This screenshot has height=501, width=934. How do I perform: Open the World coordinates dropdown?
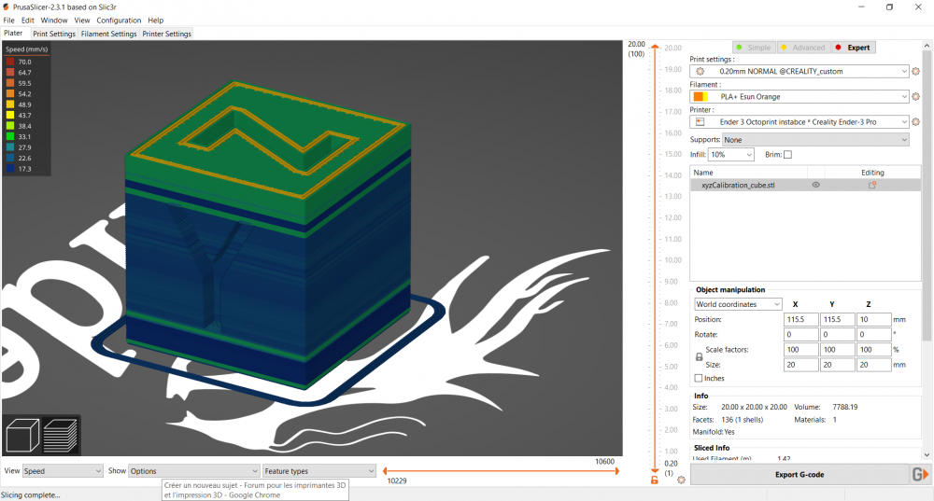click(738, 304)
